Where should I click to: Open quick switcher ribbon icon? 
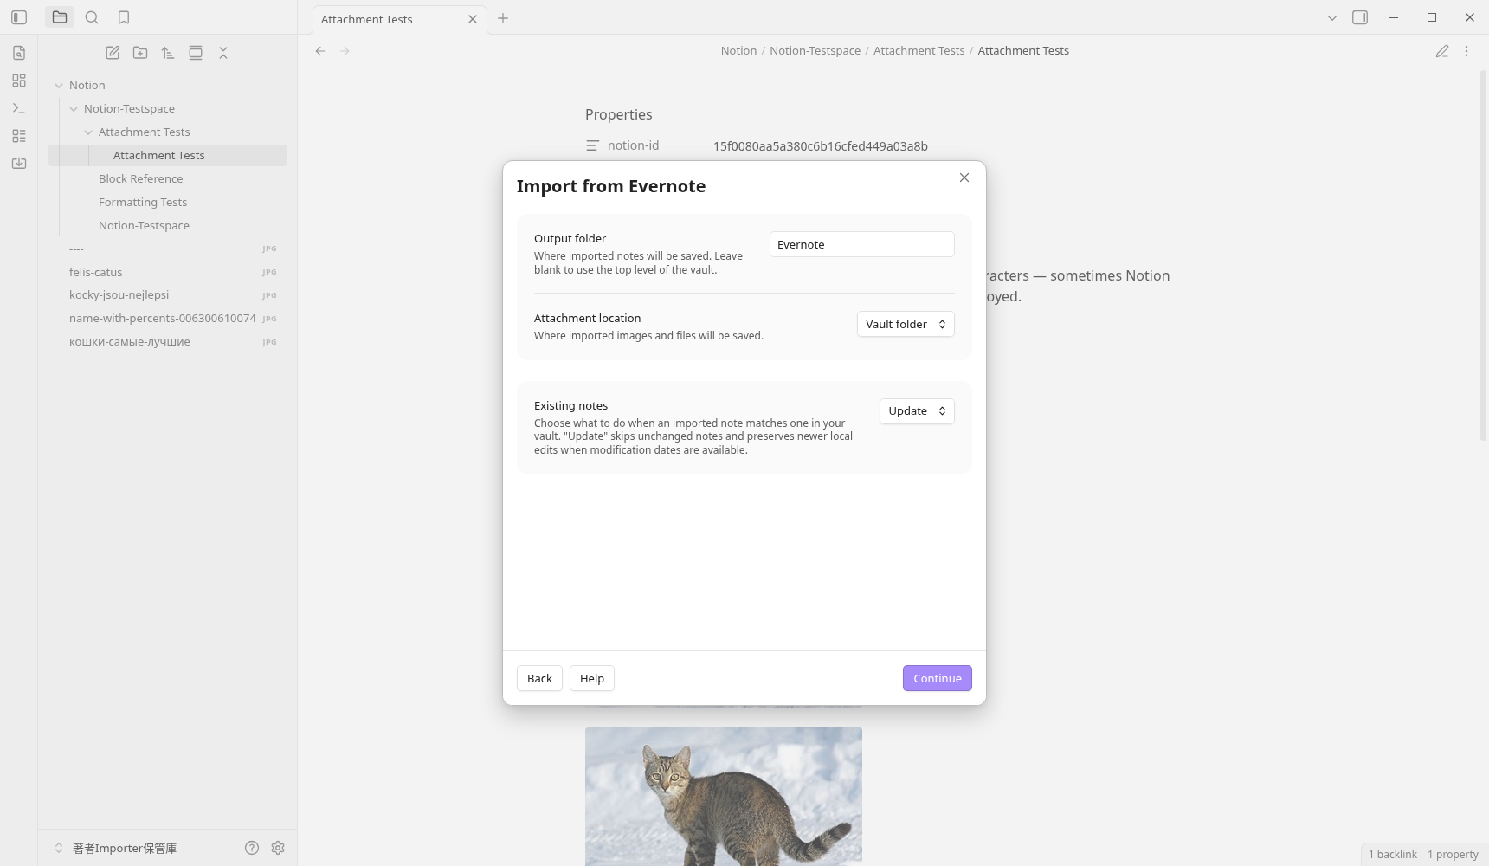(x=19, y=53)
